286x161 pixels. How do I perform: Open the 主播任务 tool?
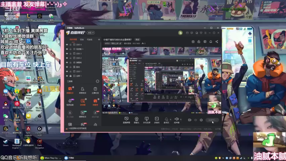pos(95,91)
